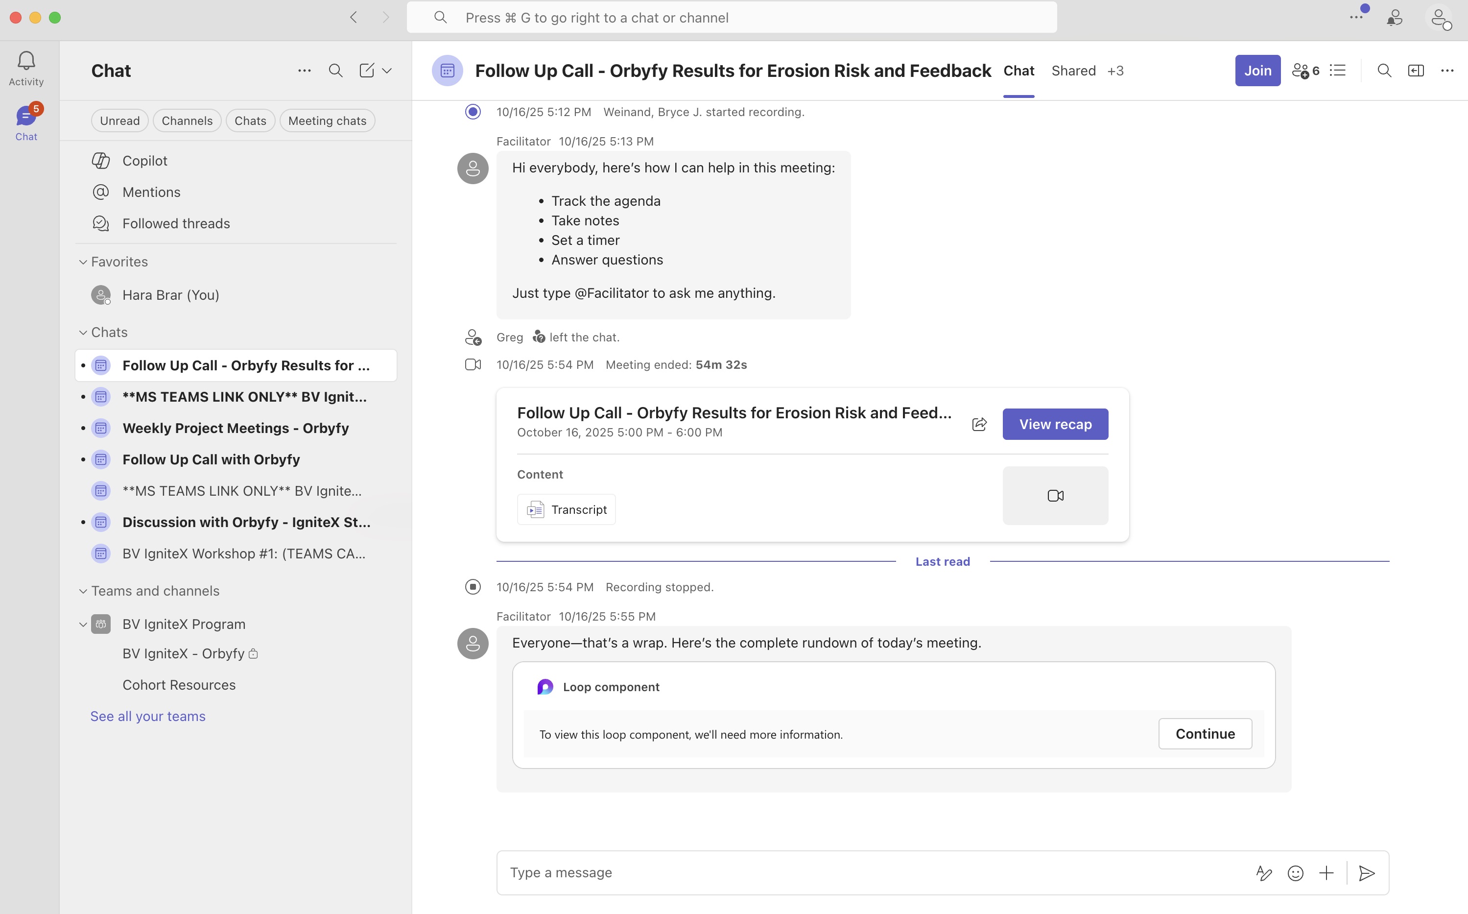1468x914 pixels.
Task: Open the share meeting recap icon
Action: [x=979, y=424]
